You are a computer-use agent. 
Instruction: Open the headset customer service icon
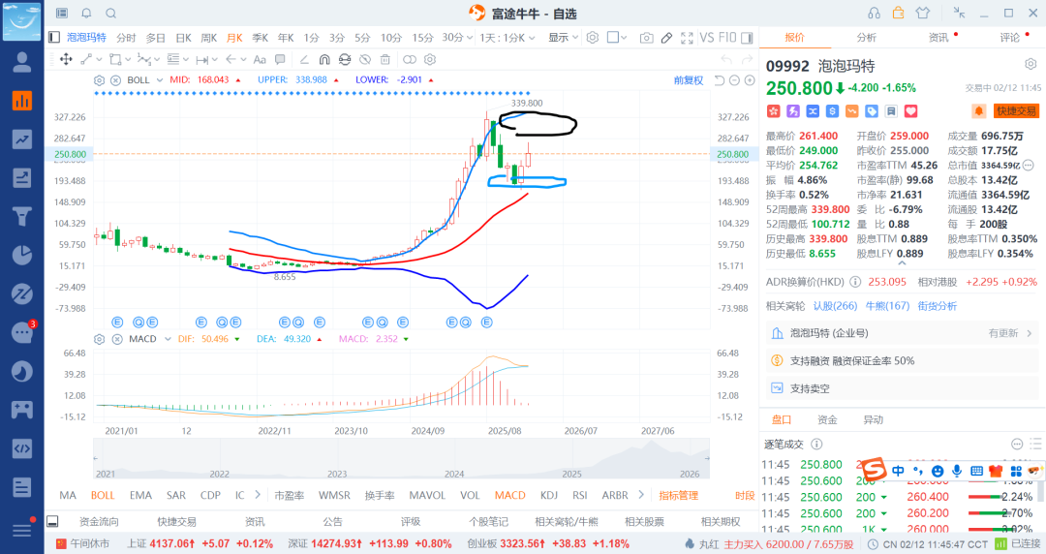[874, 14]
